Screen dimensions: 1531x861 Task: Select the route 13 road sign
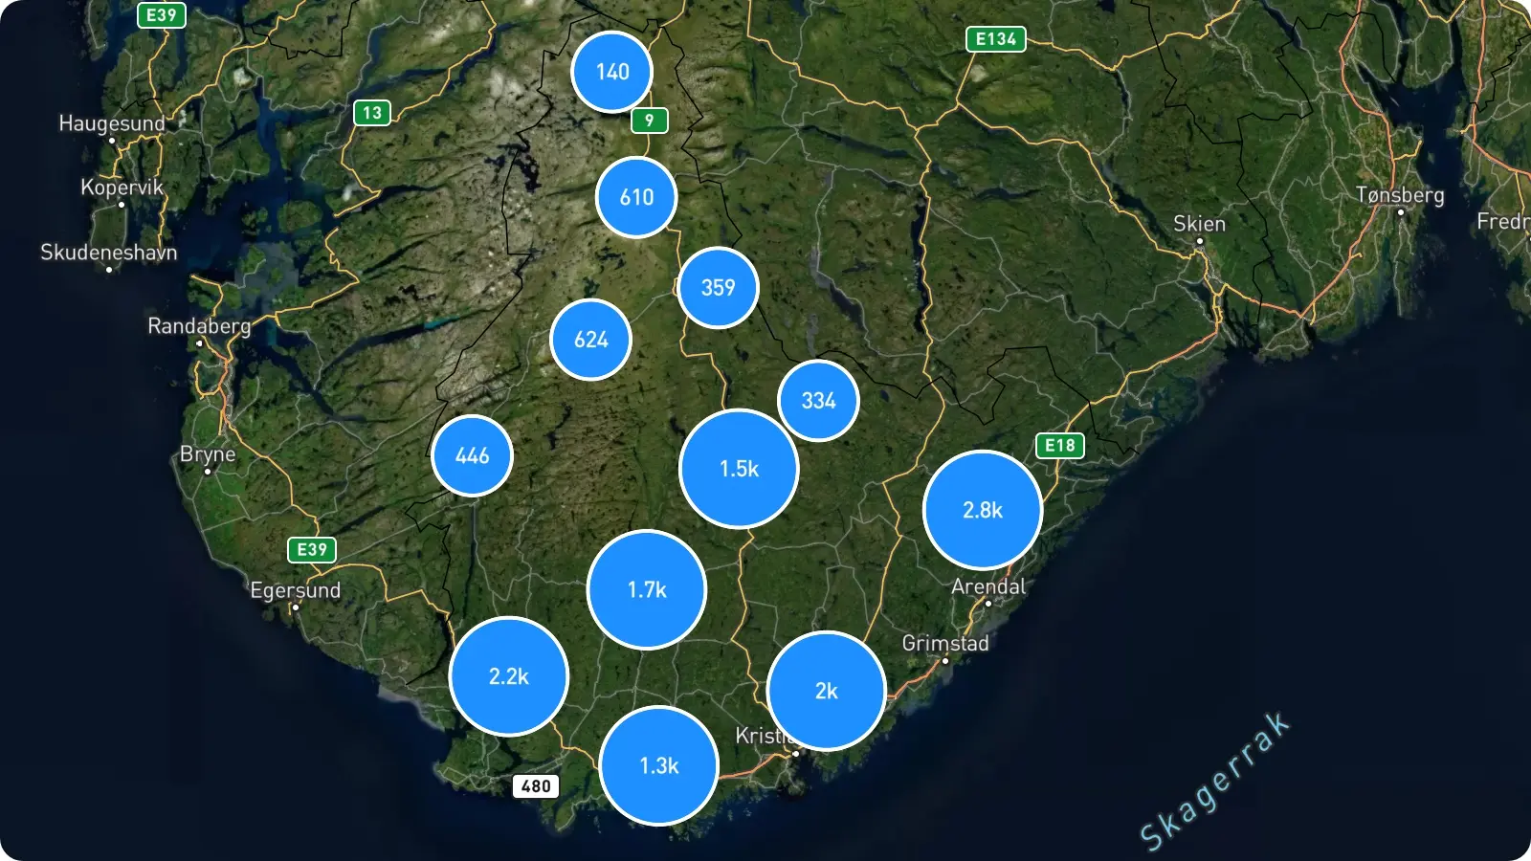[372, 113]
